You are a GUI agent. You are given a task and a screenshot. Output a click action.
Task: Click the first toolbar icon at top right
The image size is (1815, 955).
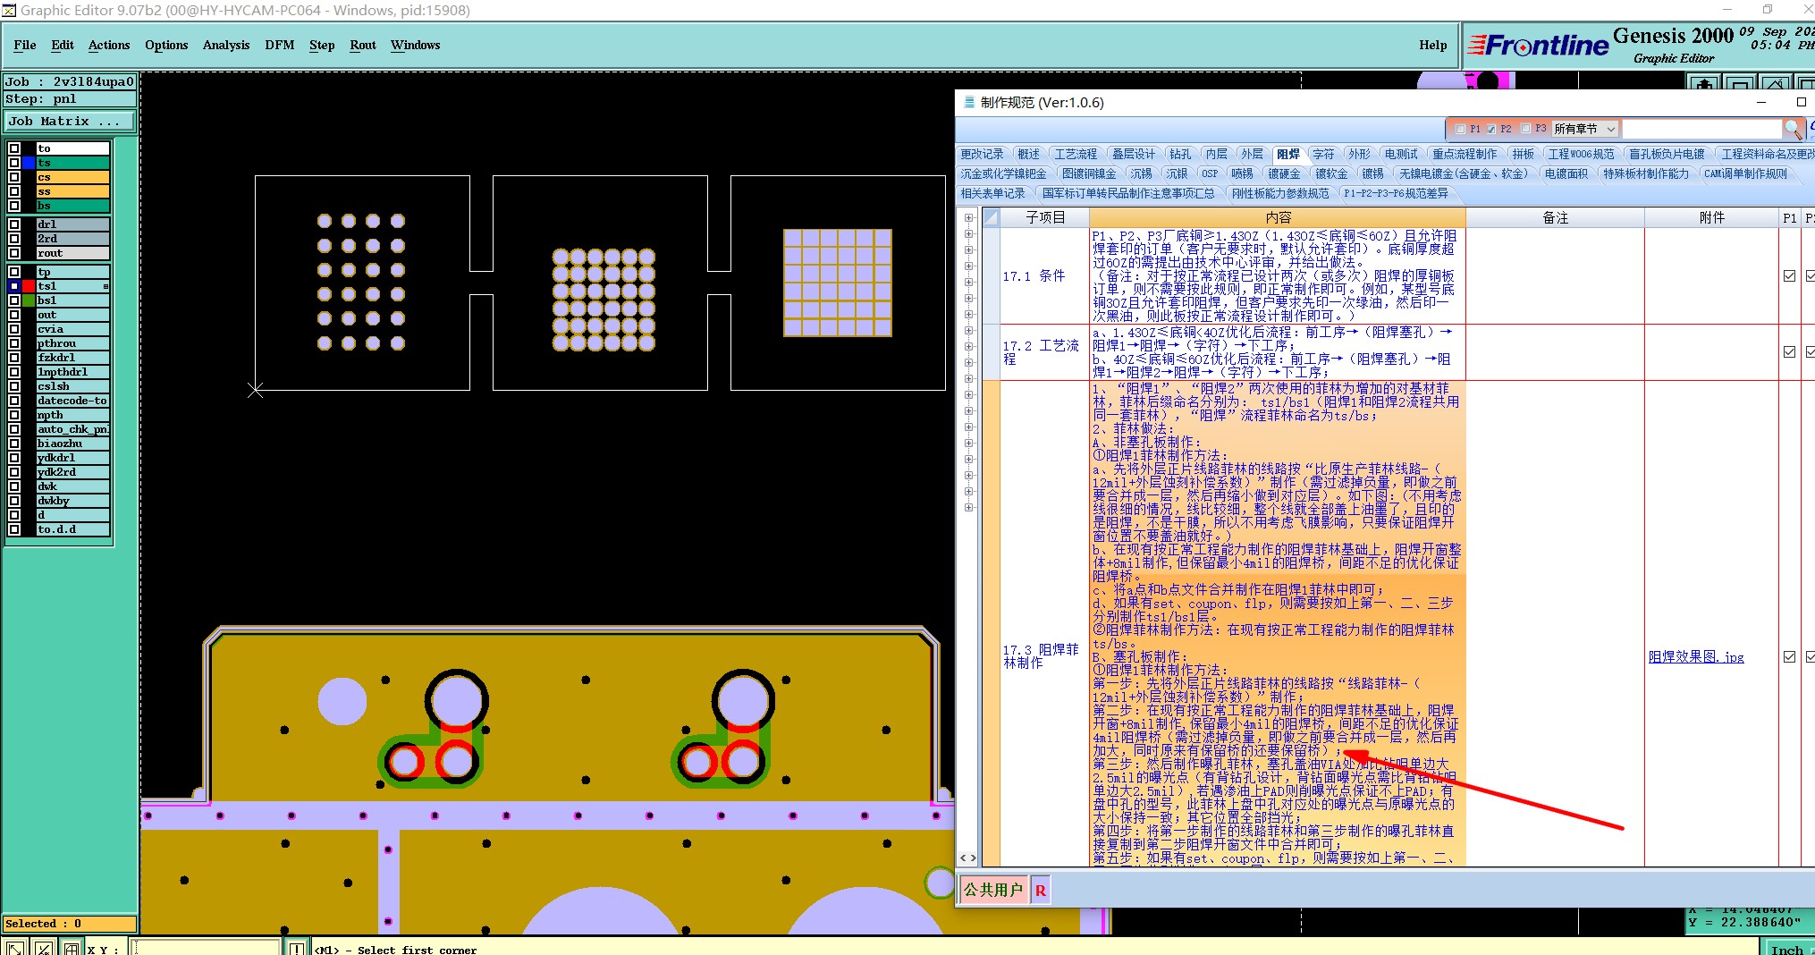[x=1704, y=83]
